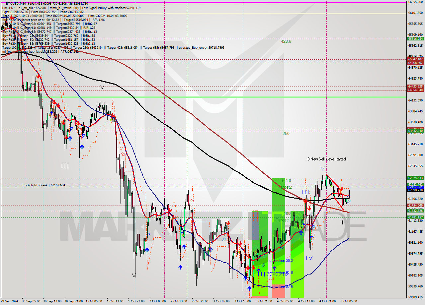Image resolution: width=425 pixels, height=305 pixels.
Task: Click the '4 Oct 13:00' time axis label
Action: click(306, 301)
